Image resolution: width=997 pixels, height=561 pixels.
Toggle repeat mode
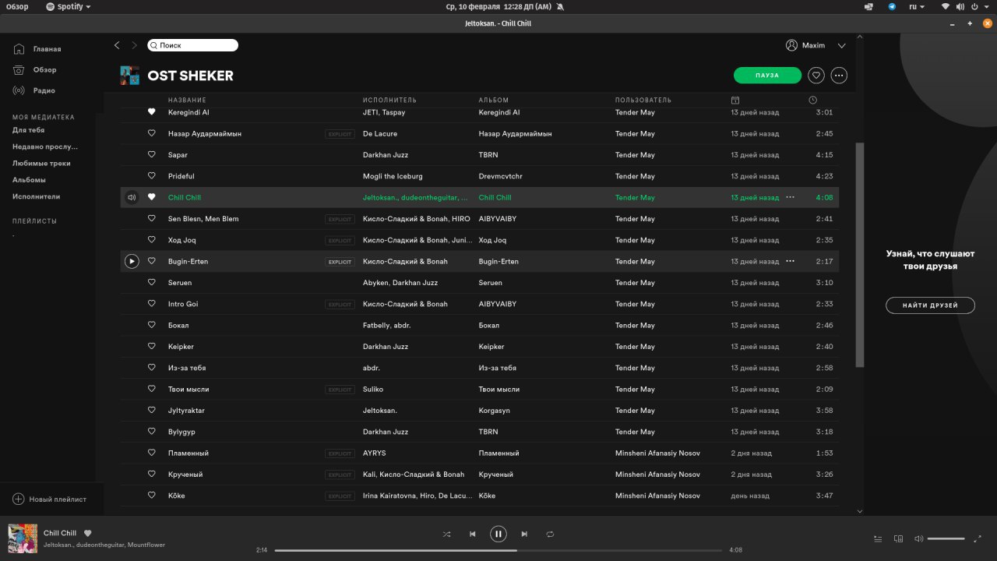point(550,534)
